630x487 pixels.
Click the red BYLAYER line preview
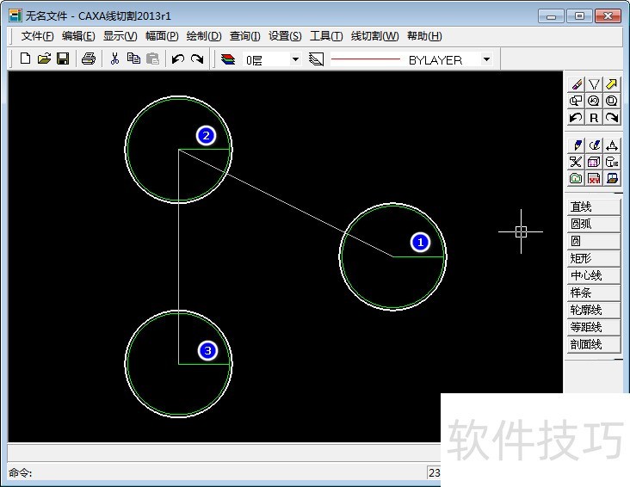[366, 59]
